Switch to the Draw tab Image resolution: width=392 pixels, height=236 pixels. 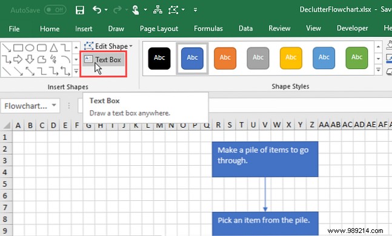click(116, 28)
